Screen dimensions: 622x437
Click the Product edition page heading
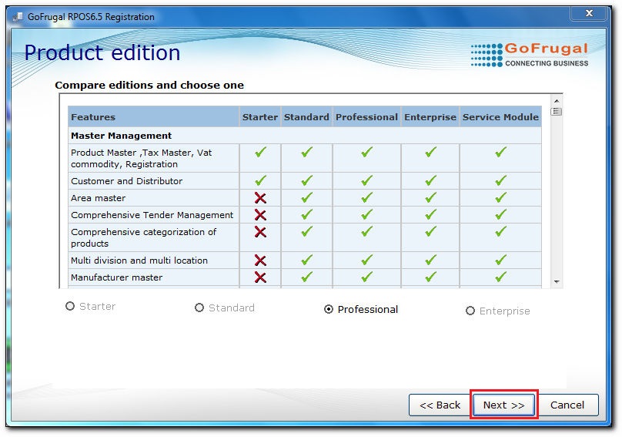tap(102, 53)
